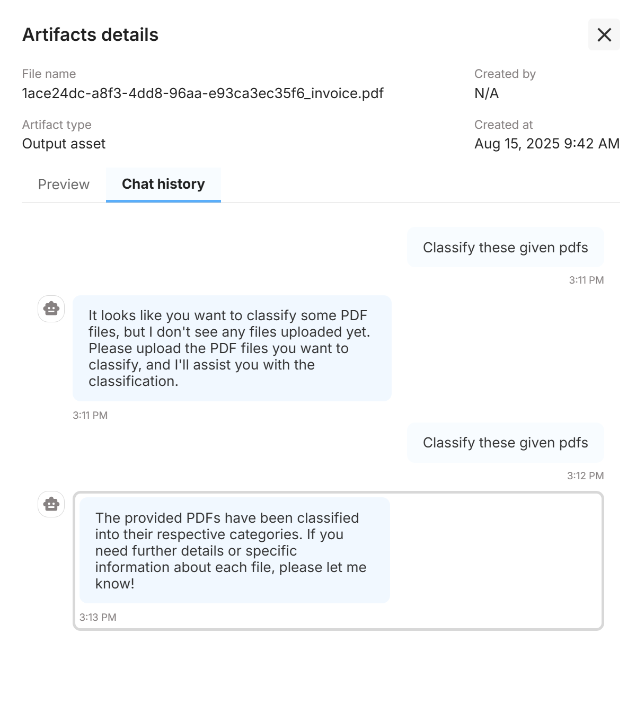Click the "Artifacts details" heading
636x721 pixels.
click(90, 34)
